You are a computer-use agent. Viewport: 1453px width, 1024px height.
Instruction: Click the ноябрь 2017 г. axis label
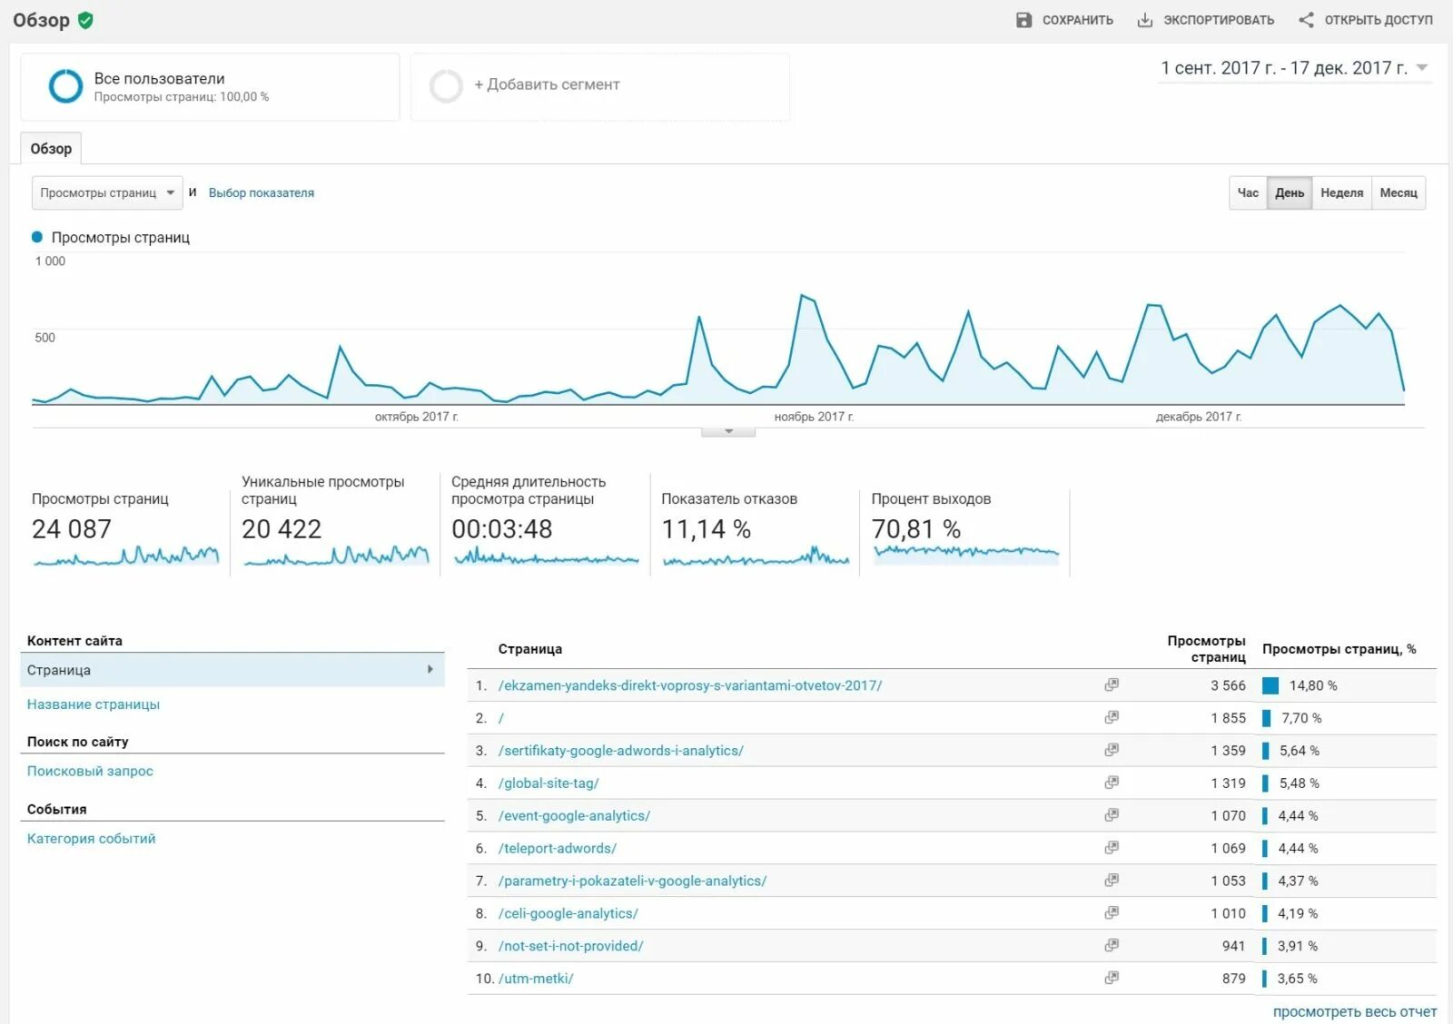point(814,417)
